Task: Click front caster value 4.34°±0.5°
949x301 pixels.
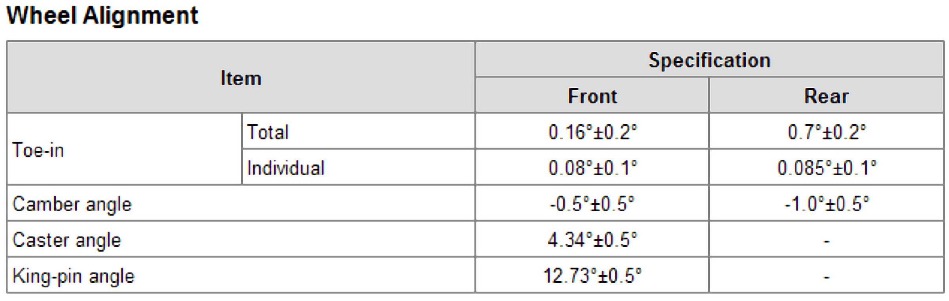Action: [592, 240]
